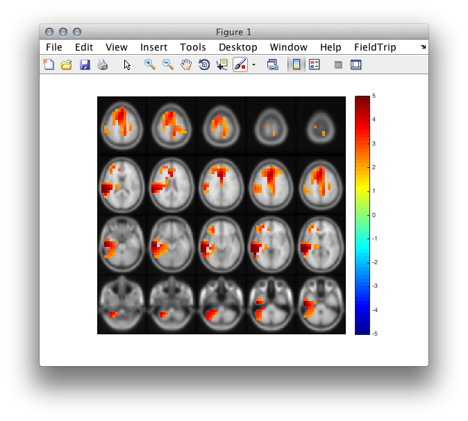Maximize the Figure 1 window
The height and width of the screenshot is (421, 468).
pyautogui.click(x=77, y=32)
